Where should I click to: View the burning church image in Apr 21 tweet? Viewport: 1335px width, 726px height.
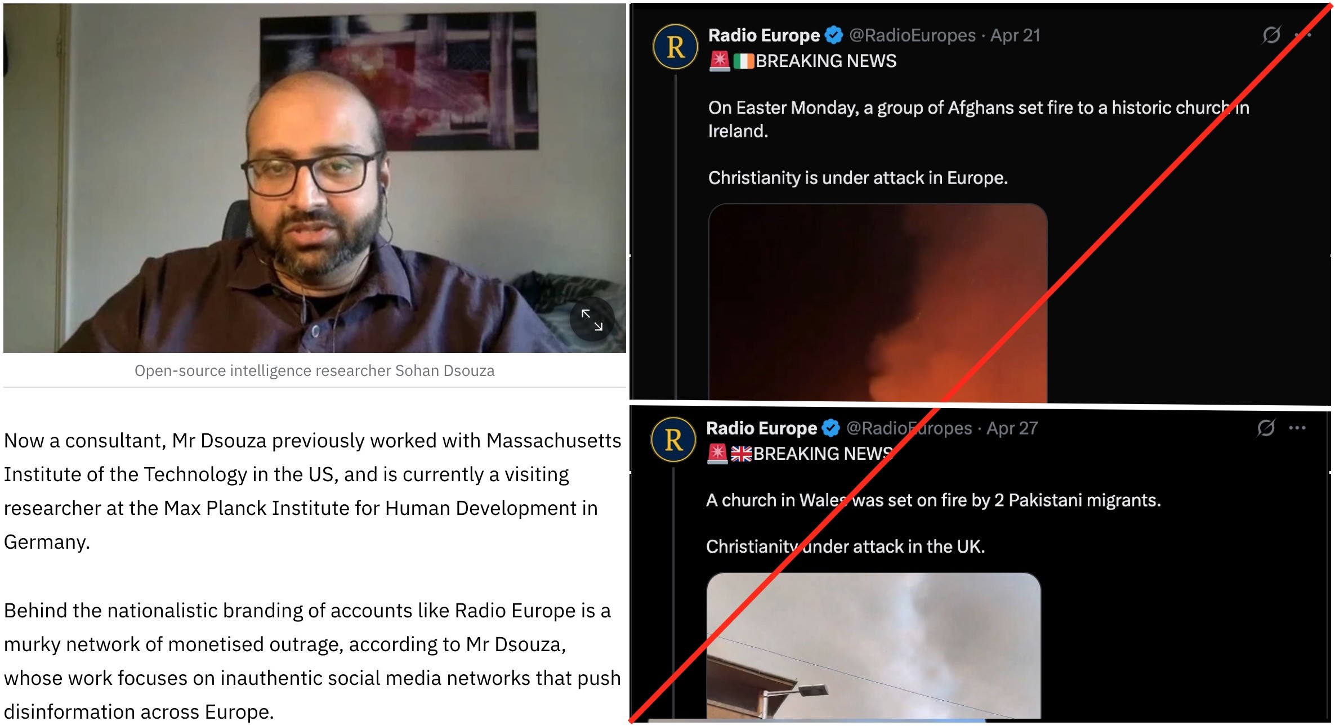point(877,303)
